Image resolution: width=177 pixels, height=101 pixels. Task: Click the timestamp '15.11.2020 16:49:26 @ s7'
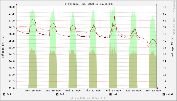[88, 98]
